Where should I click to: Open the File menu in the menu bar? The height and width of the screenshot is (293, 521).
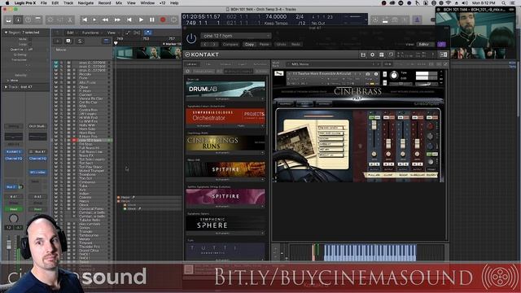(43, 3)
